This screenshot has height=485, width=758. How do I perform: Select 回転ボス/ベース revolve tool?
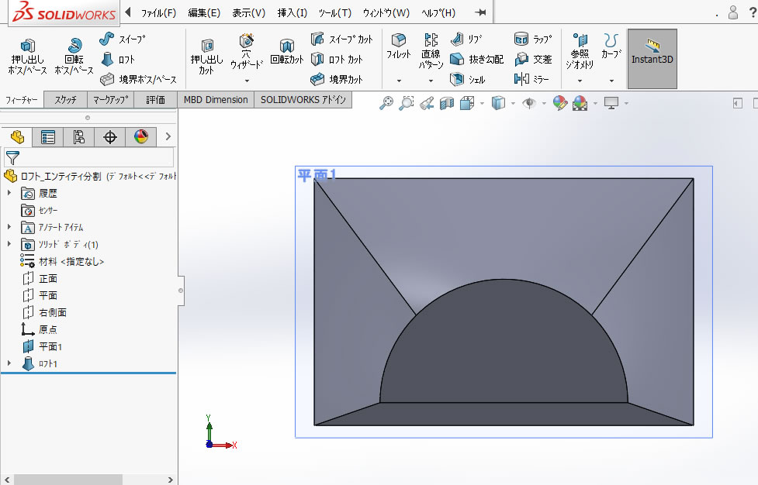(x=74, y=57)
